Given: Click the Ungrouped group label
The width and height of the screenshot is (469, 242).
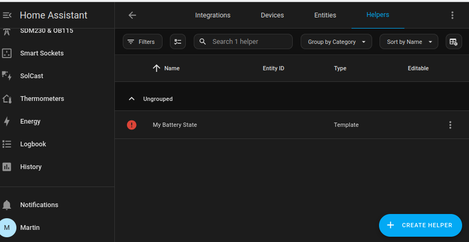Looking at the screenshot, I should [x=158, y=99].
